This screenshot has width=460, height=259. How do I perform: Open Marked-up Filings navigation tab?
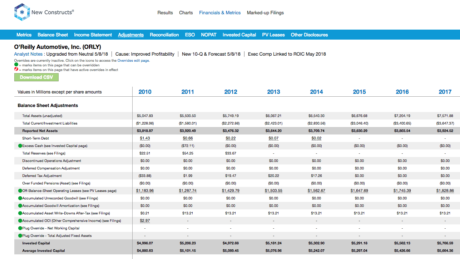pyautogui.click(x=265, y=12)
